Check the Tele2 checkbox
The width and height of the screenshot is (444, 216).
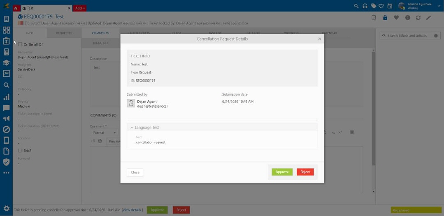pos(20,151)
